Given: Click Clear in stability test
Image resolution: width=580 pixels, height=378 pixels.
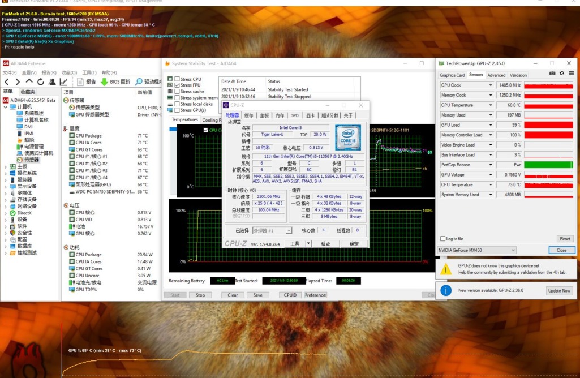Looking at the screenshot, I should 233,295.
